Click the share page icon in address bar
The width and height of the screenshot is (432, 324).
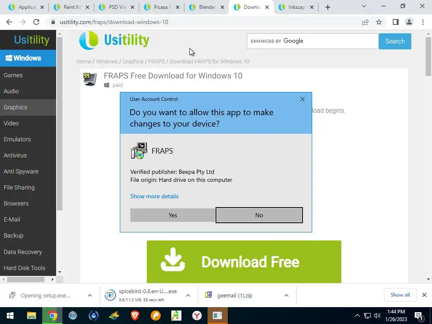365,22
